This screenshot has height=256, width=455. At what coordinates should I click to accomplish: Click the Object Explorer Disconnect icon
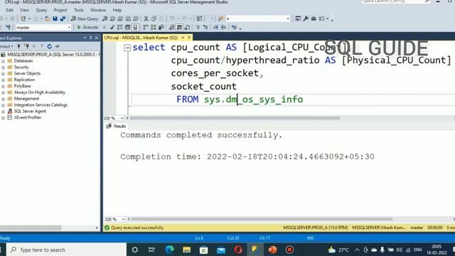pos(27,46)
